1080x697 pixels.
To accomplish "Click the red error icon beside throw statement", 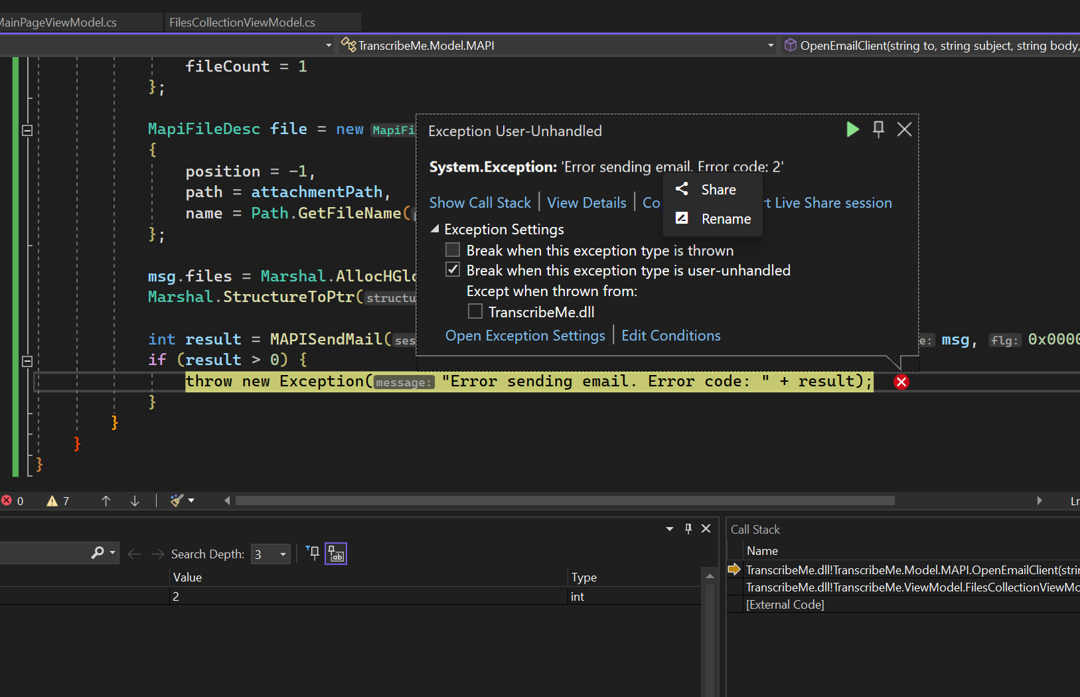I will click(901, 382).
